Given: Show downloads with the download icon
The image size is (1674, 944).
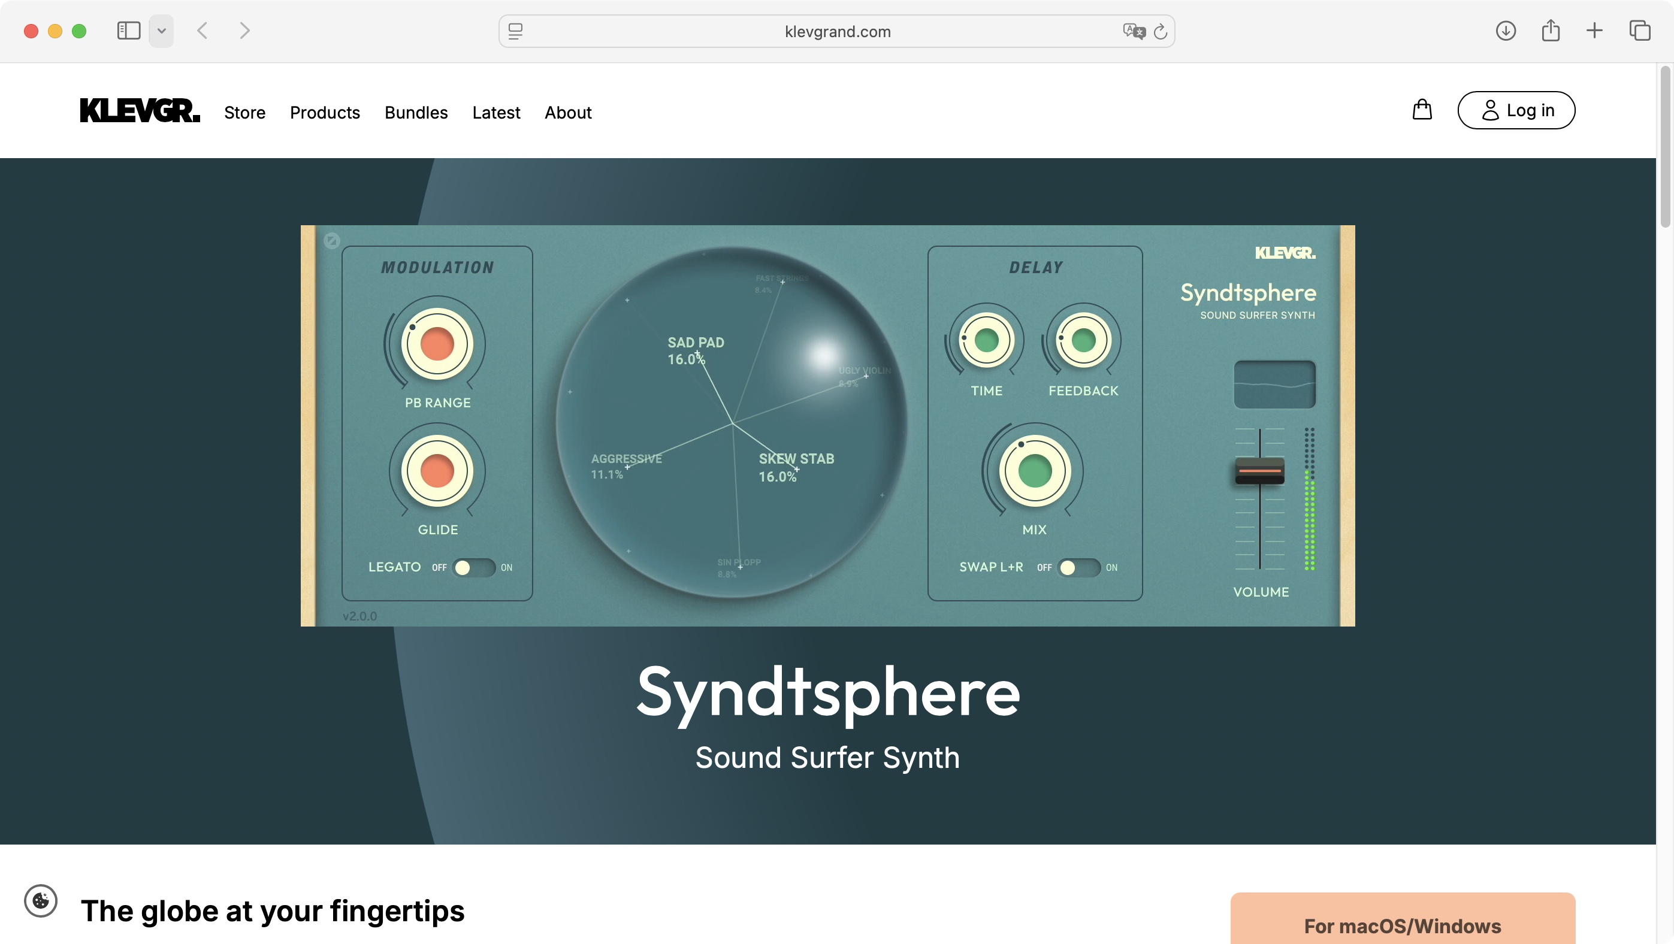Looking at the screenshot, I should [1506, 31].
